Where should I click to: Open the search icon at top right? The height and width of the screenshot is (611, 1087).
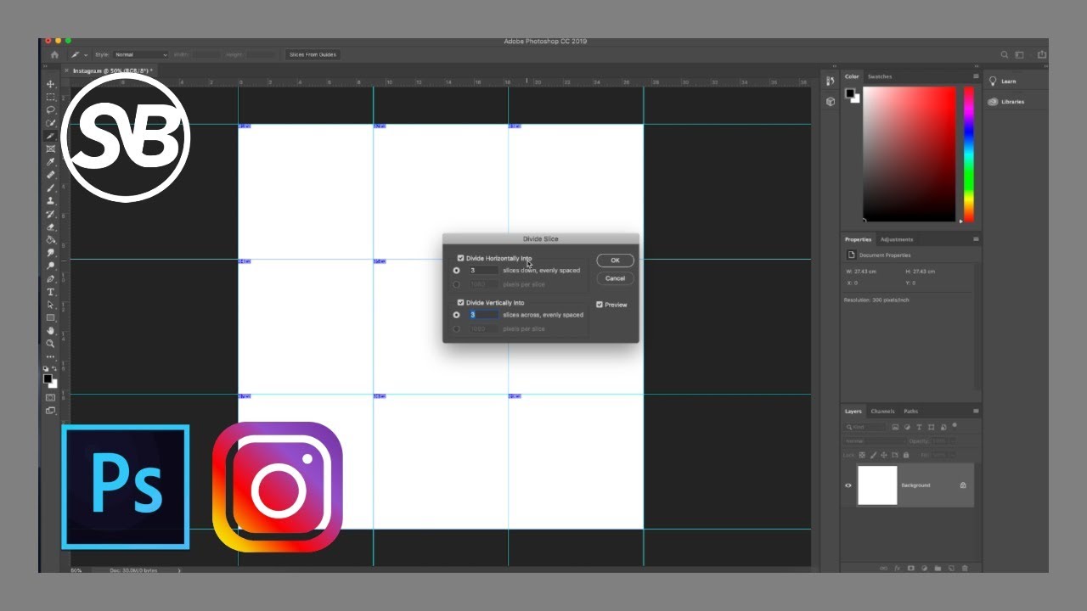click(x=1004, y=54)
